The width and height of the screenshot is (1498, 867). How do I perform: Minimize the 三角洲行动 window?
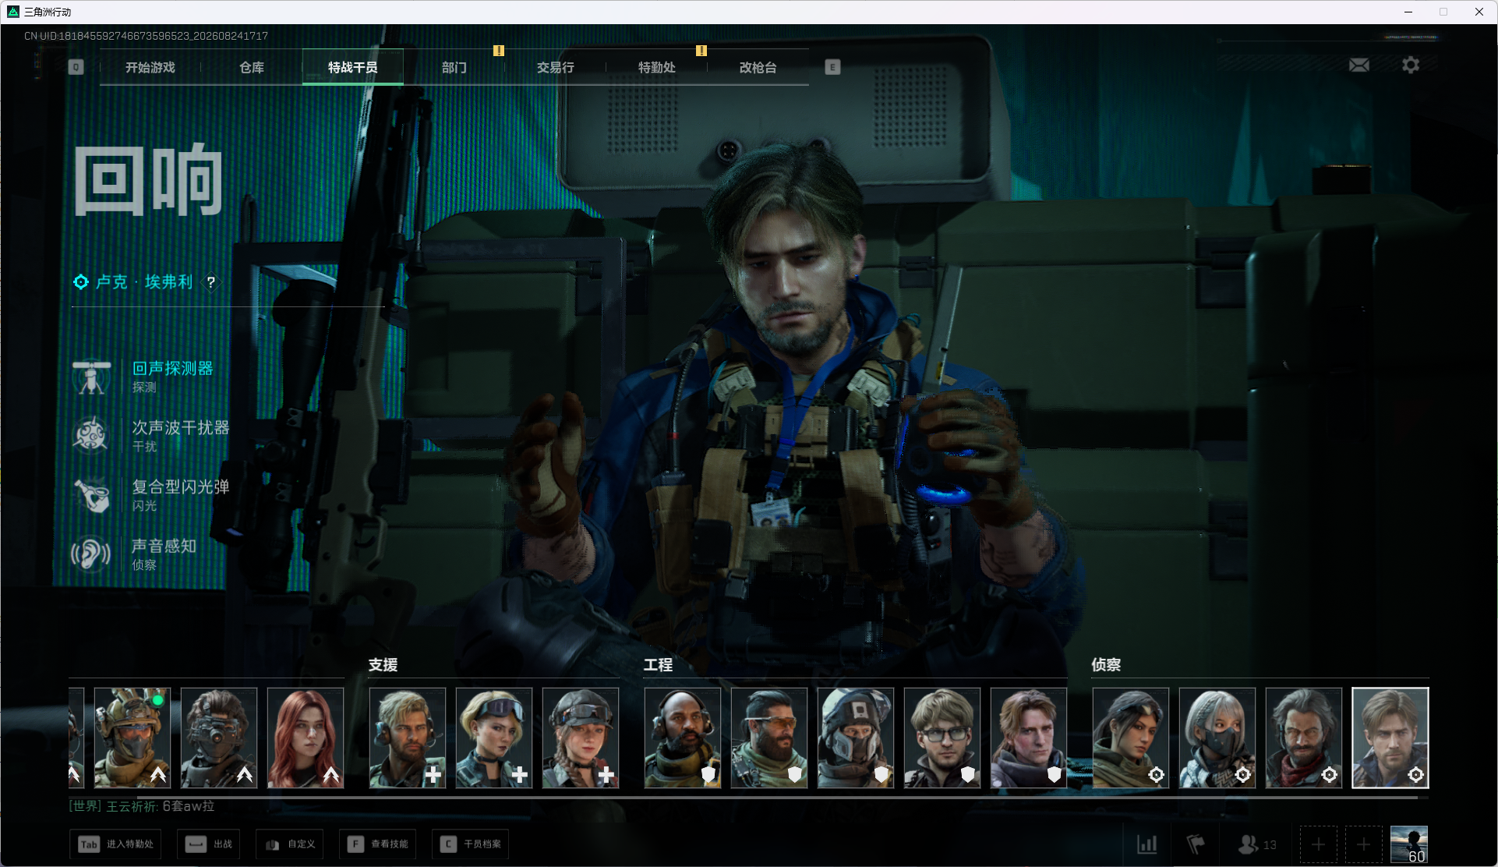1408,12
